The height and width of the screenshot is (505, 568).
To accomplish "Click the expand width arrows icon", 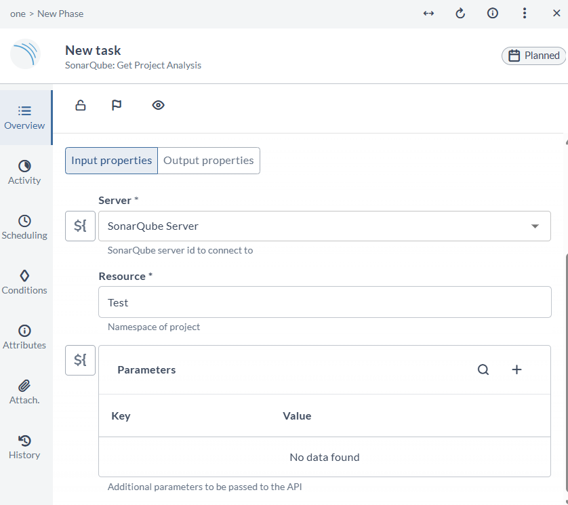I will pyautogui.click(x=428, y=14).
